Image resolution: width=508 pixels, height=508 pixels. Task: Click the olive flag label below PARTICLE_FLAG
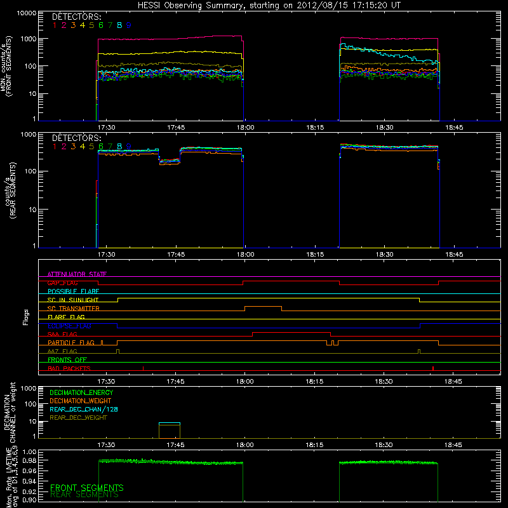click(x=62, y=351)
